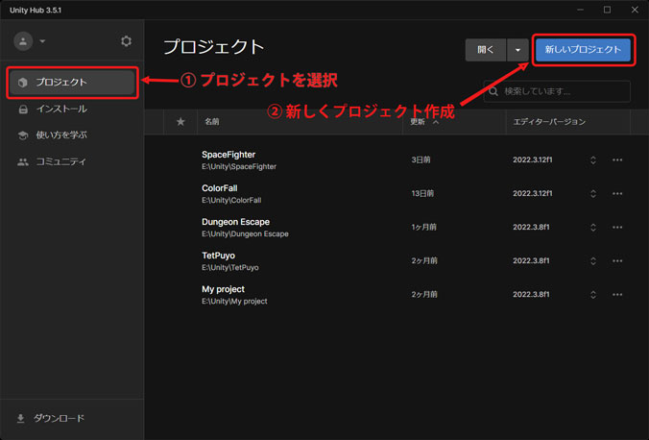
Task: Open the My project entry
Action: pyautogui.click(x=223, y=289)
